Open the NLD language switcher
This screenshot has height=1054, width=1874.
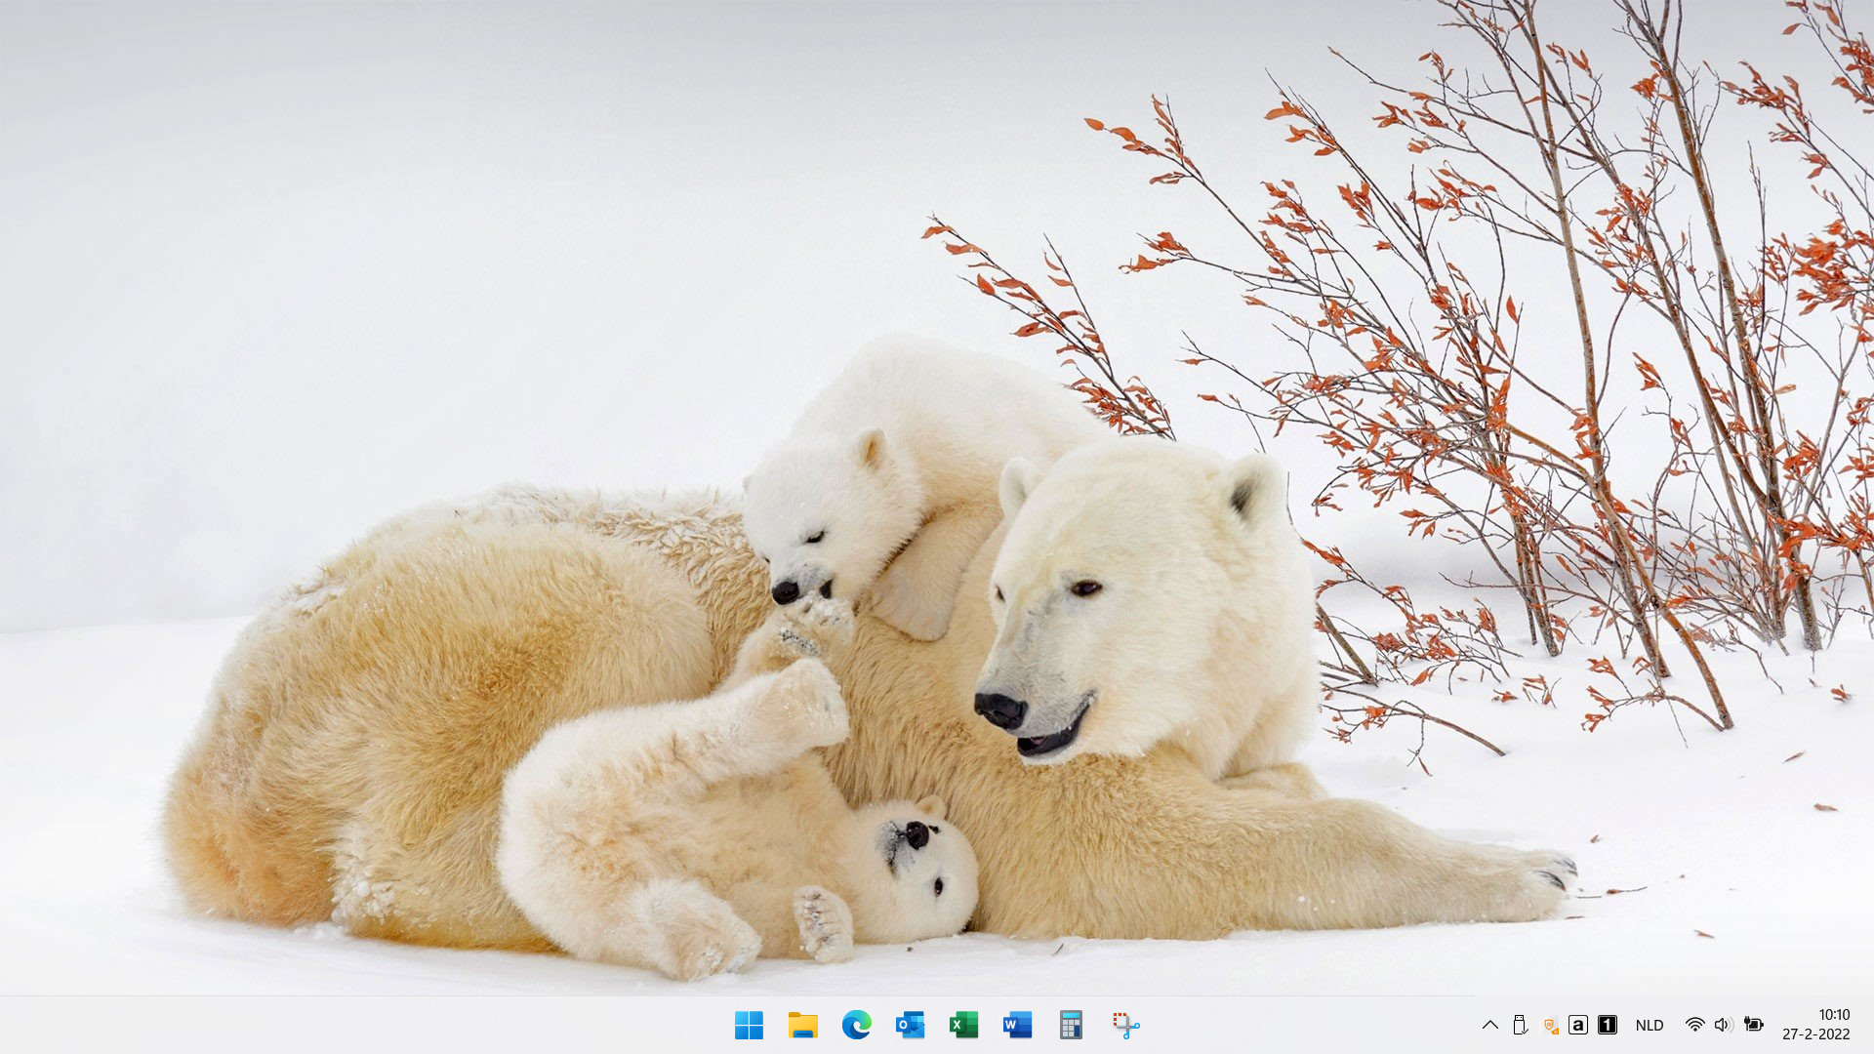[x=1650, y=1025]
